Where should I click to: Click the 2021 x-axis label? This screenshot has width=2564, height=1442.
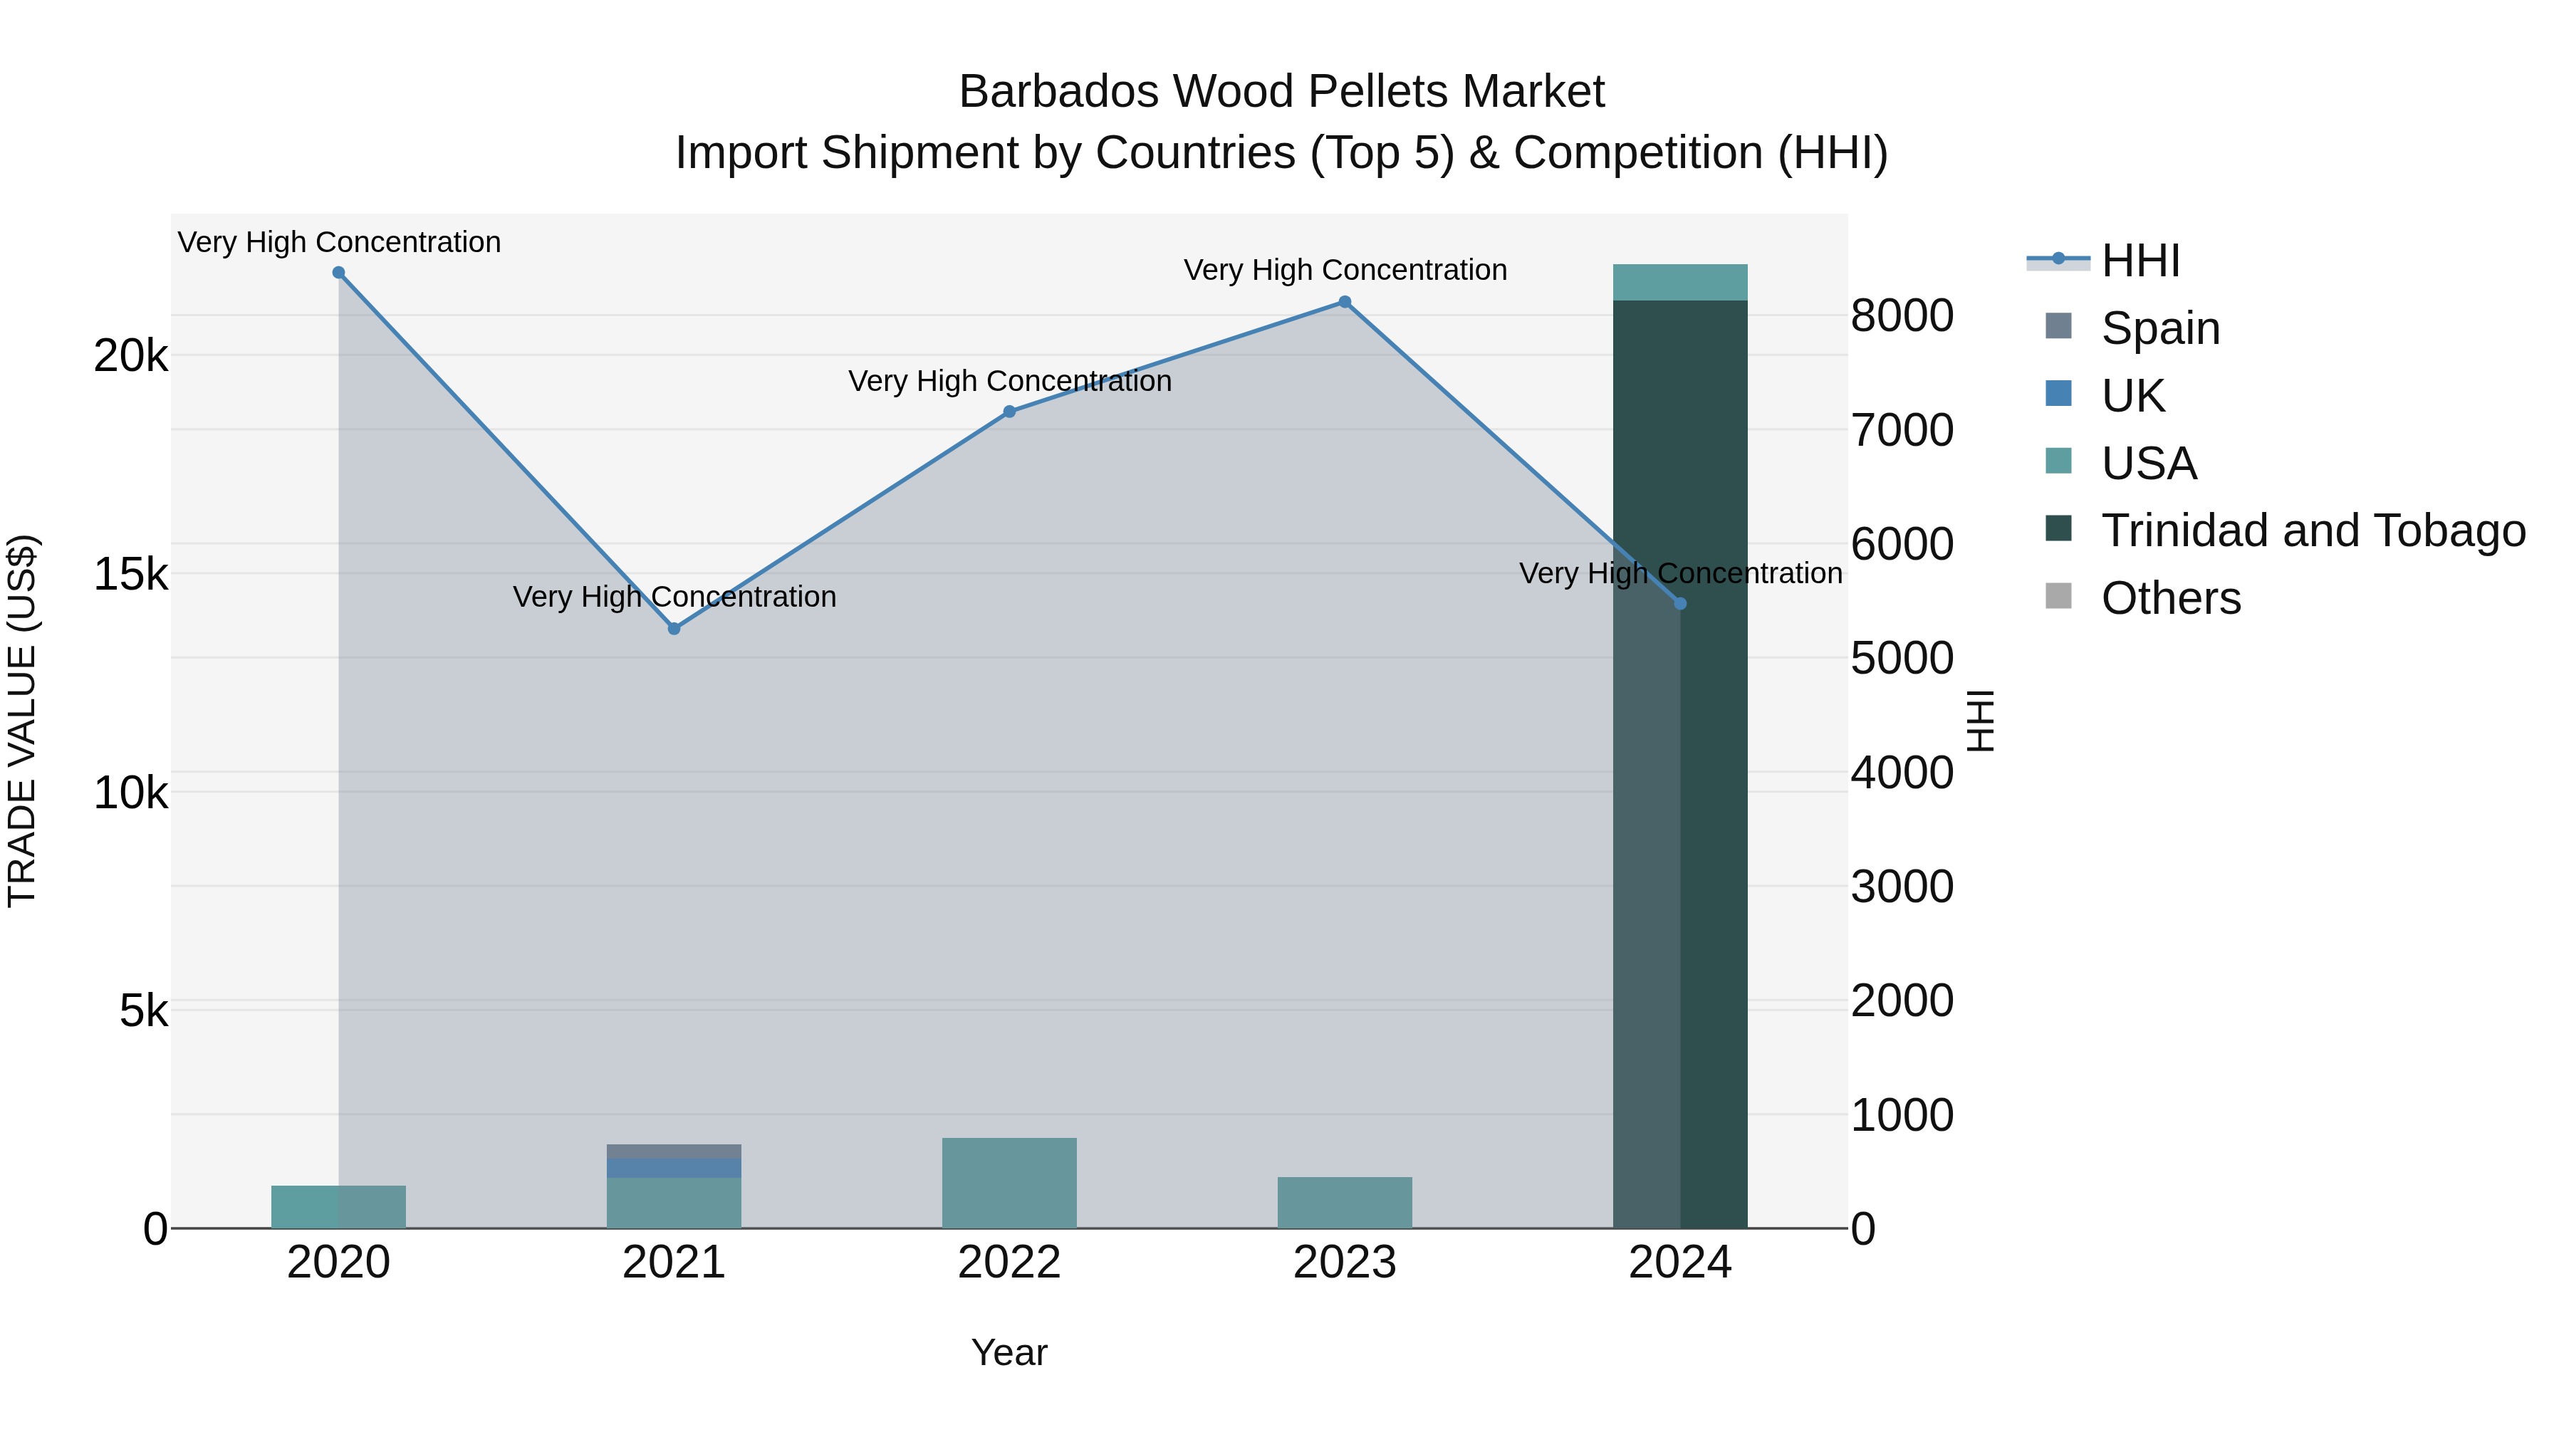674,1263
